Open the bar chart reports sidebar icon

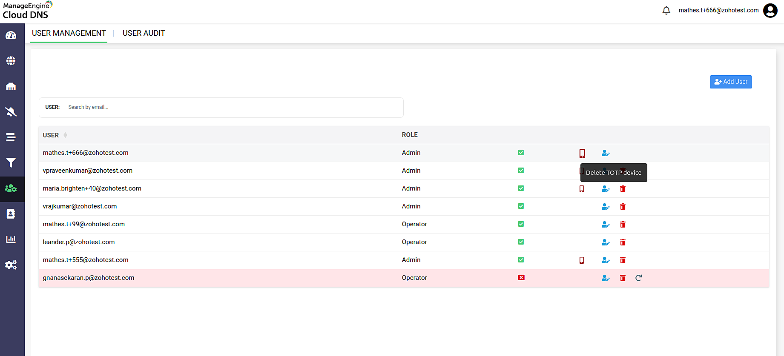[x=11, y=239]
